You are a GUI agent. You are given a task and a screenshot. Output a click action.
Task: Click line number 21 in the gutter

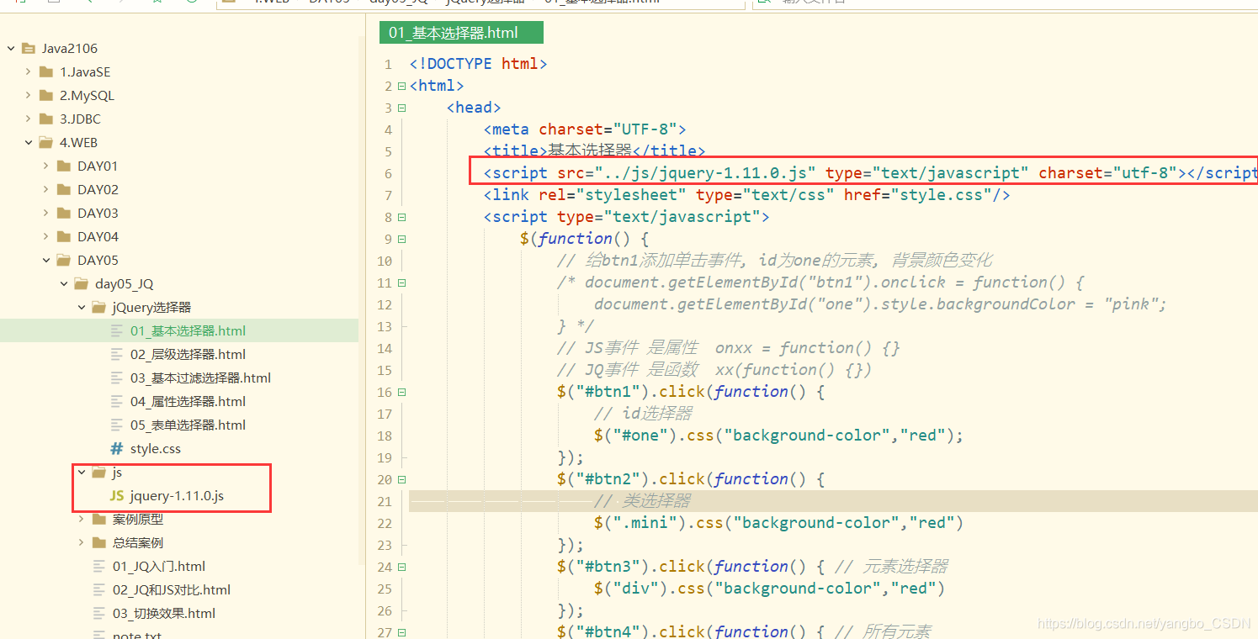tap(385, 501)
